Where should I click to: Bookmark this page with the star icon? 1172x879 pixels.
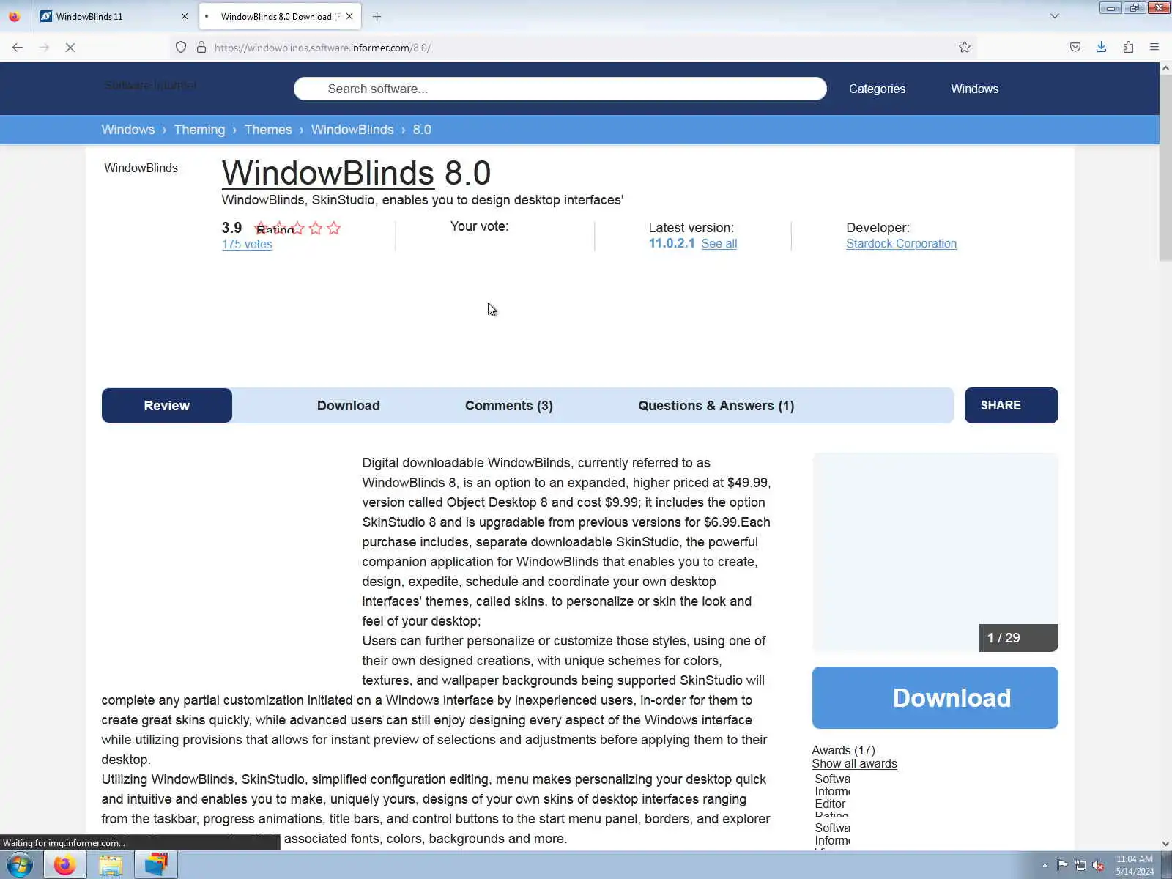(x=965, y=47)
